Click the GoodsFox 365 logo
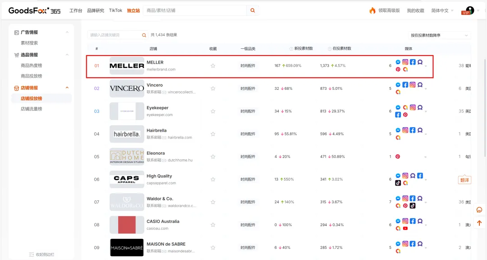This screenshot has height=260, width=487. coord(34,10)
